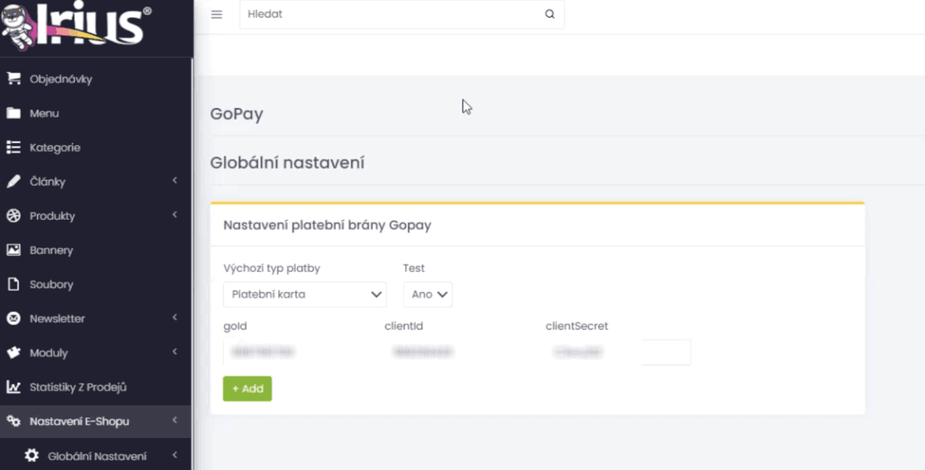
Task: Click the Objednávky shopping cart icon
Action: (13, 78)
